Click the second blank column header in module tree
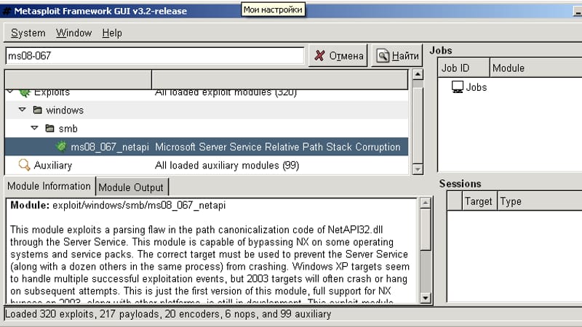 280,79
